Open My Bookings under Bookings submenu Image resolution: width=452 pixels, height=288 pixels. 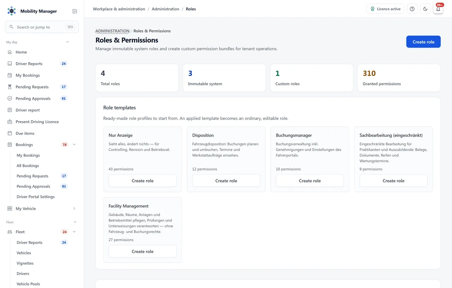pos(28,155)
